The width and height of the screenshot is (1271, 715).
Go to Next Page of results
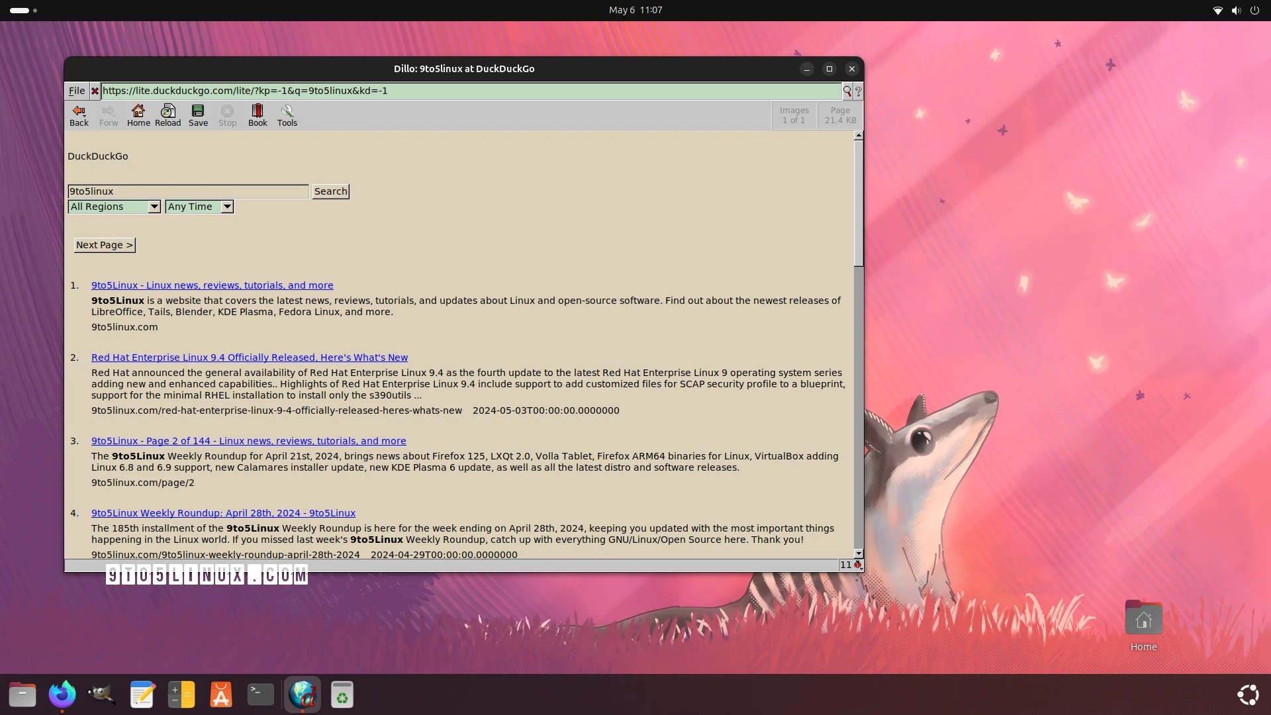[x=105, y=245]
